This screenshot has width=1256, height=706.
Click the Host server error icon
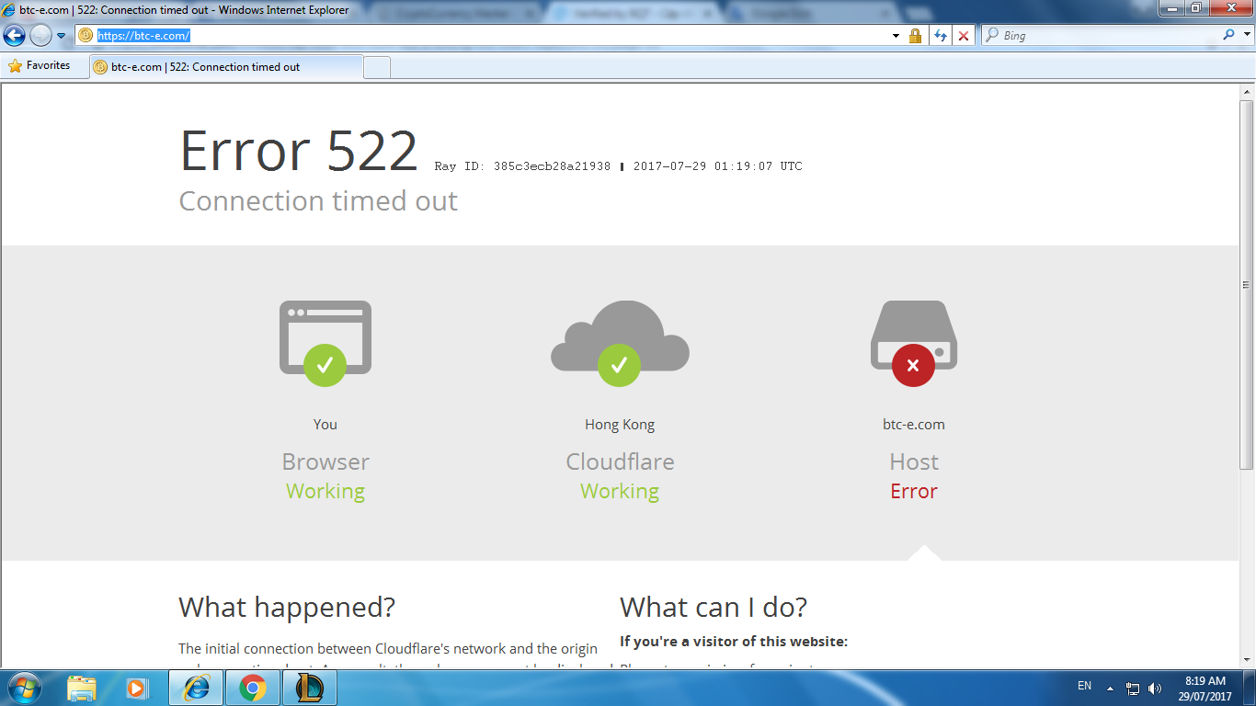pyautogui.click(x=914, y=343)
